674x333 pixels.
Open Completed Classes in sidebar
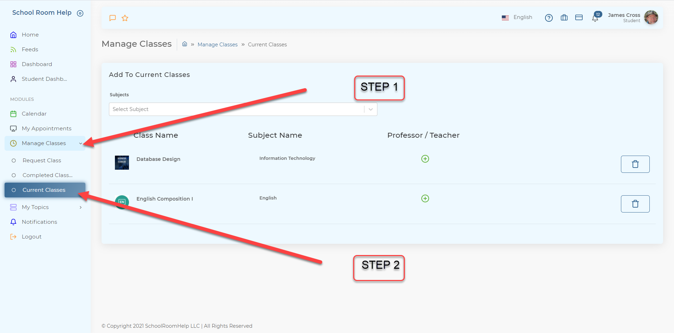click(47, 175)
